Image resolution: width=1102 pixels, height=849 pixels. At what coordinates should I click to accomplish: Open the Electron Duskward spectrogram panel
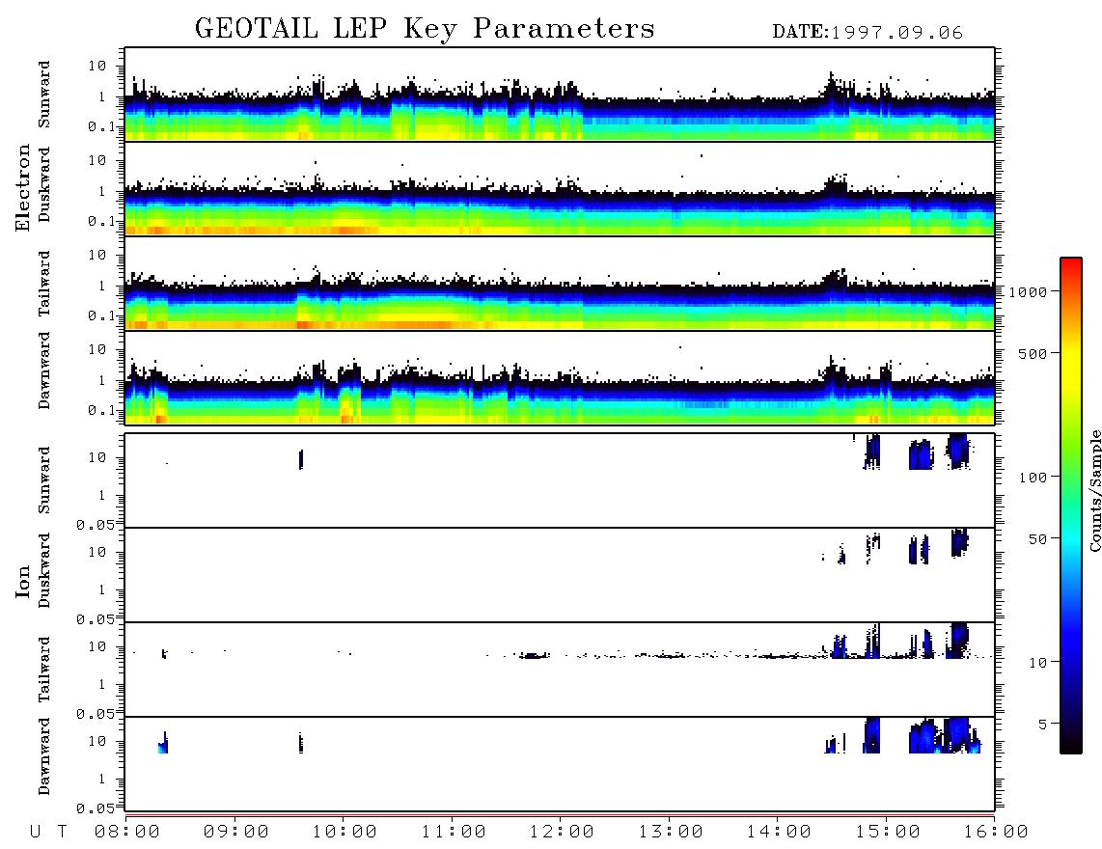tap(560, 188)
